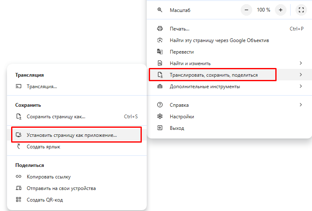The width and height of the screenshot is (312, 211).
Task: Toggle full screen mode button
Action: click(301, 10)
